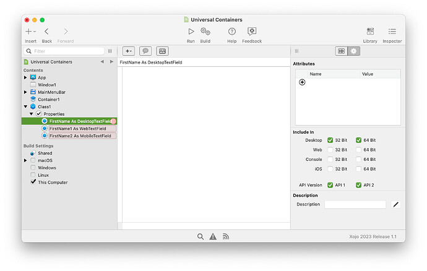This screenshot has height=271, width=427.
Task: Collapse the Class1 tree item
Action: click(25, 106)
